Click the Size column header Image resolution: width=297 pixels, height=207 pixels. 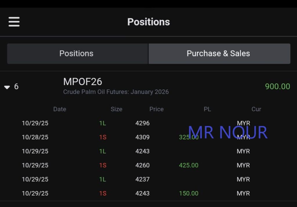pyautogui.click(x=116, y=109)
